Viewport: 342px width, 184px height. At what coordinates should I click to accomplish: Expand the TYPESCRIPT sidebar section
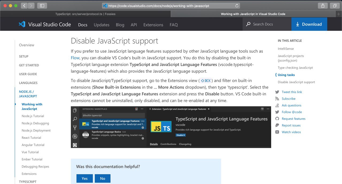coord(28,182)
